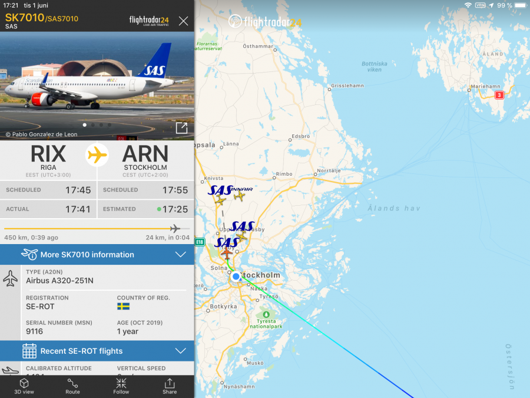Show the second aircraft photo dot
Image resolution: width=530 pixels, height=398 pixels.
93,125
